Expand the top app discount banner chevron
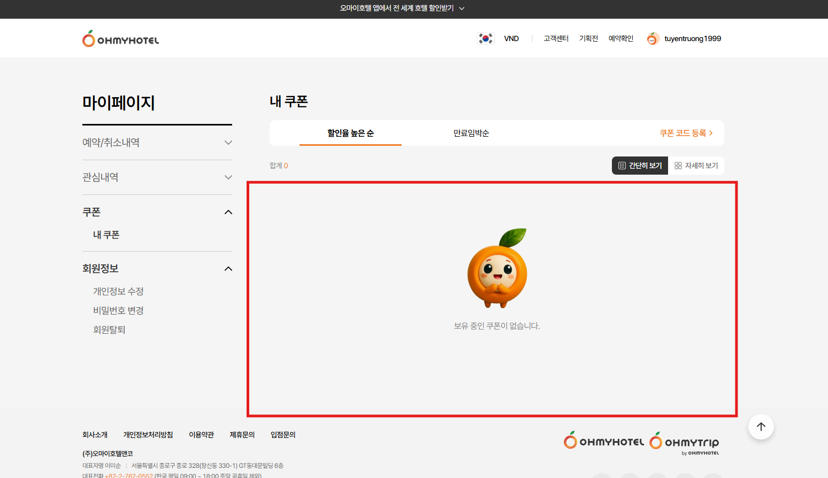Image resolution: width=828 pixels, height=478 pixels. (462, 9)
